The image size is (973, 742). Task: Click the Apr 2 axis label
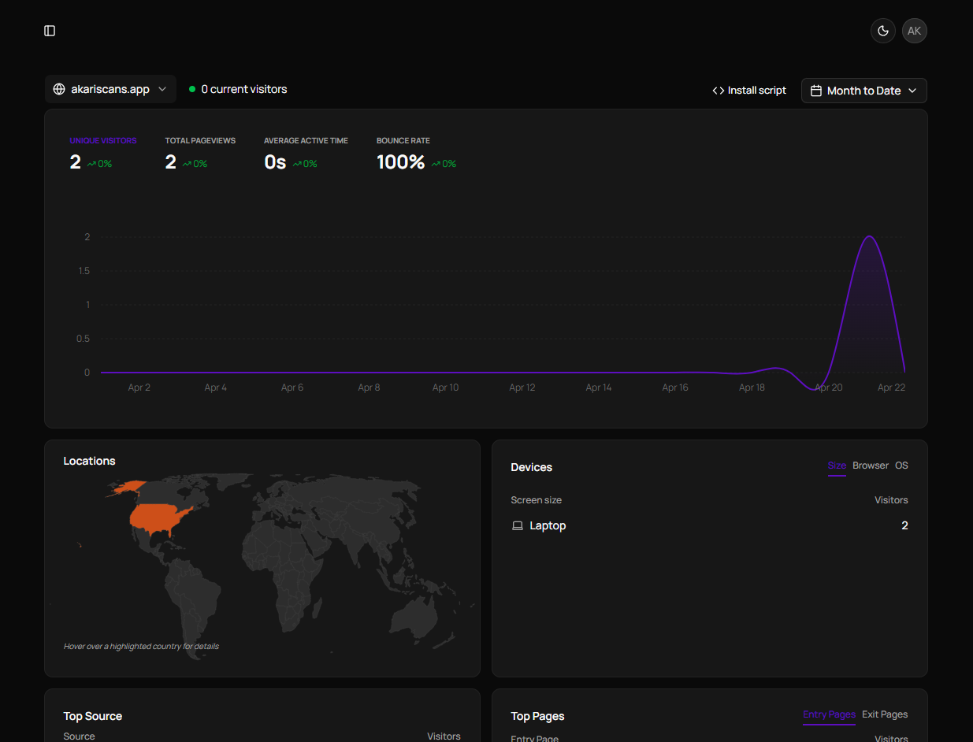(x=139, y=388)
